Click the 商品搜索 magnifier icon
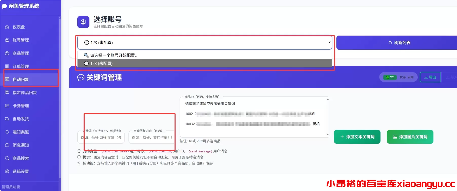The height and width of the screenshot is (191, 457). pyautogui.click(x=7, y=158)
